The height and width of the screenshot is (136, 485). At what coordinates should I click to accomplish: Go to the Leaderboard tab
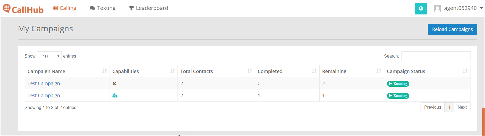(149, 8)
